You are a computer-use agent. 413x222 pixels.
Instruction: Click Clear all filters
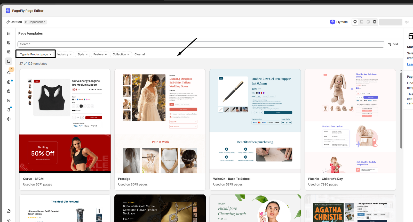[x=140, y=54]
